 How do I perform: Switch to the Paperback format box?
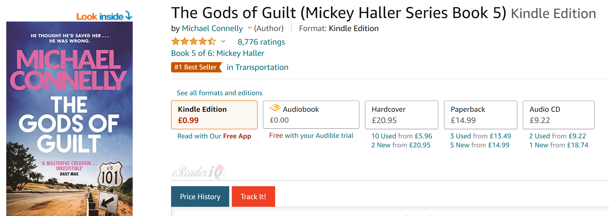[480, 115]
